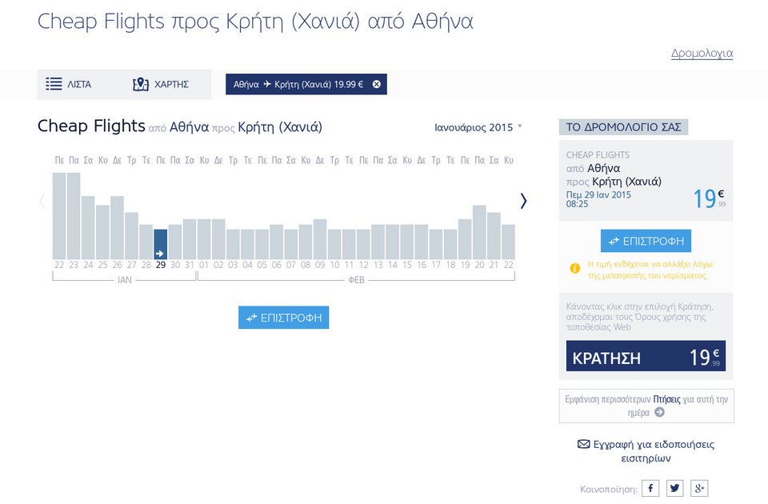Open the Δρομολογια link
The height and width of the screenshot is (504, 768).
pyautogui.click(x=702, y=54)
